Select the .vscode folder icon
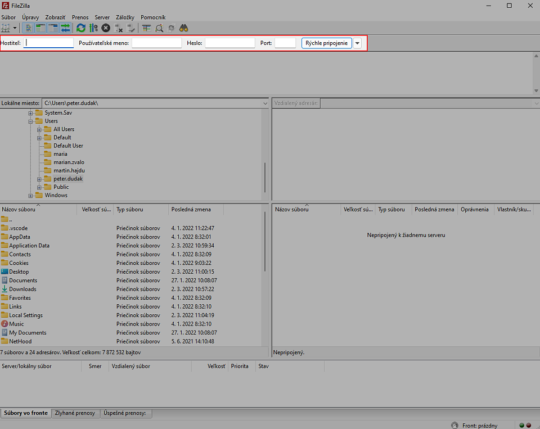Screen dimensions: 540x429 [x=4, y=228]
